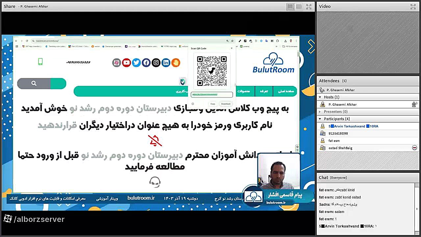Open the Facebook social icon
The height and width of the screenshot is (237, 421).
146,63
